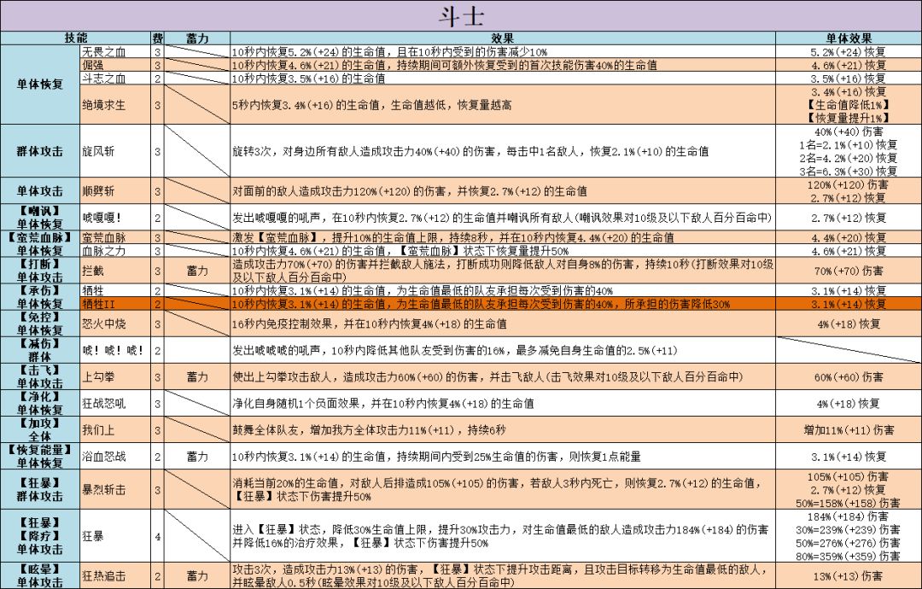Select the 绝境求生 skill cell
Image resolution: width=922 pixels, height=589 pixels.
[115, 105]
